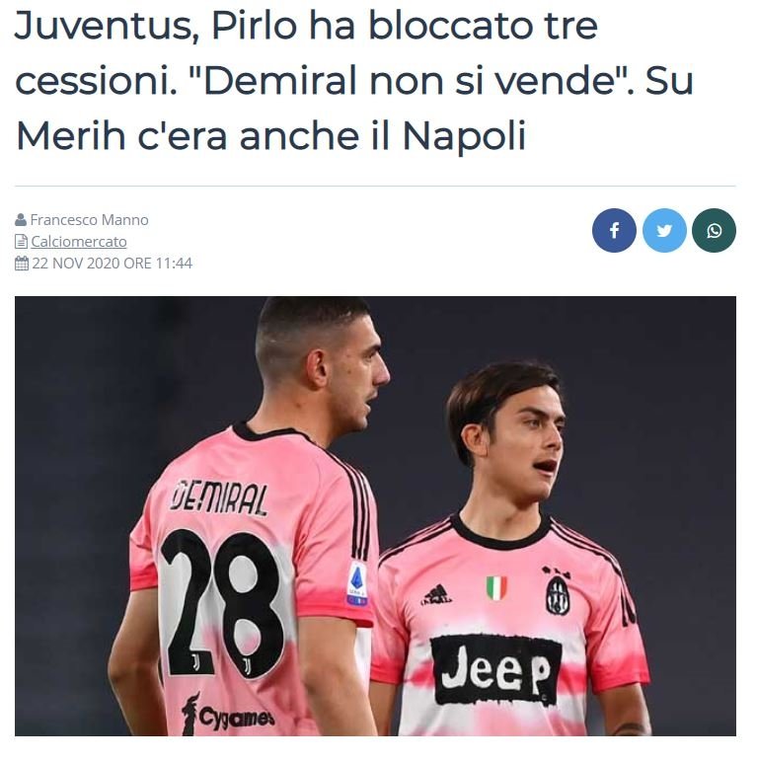Click the document icon next to Calciomercato
This screenshot has width=757, height=761.
coord(22,241)
